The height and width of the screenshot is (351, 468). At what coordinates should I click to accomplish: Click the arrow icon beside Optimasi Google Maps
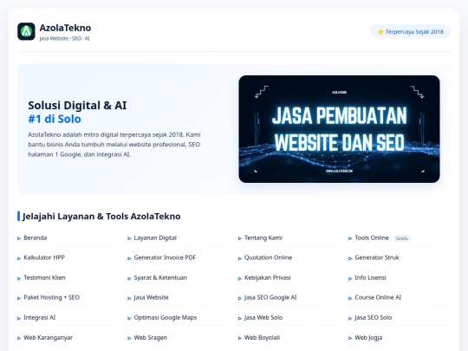pos(129,318)
